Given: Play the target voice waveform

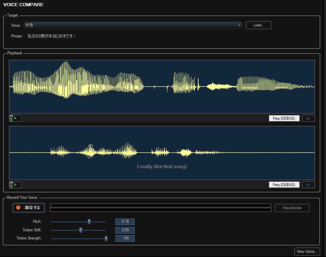Looking at the screenshot, I should pos(15,118).
